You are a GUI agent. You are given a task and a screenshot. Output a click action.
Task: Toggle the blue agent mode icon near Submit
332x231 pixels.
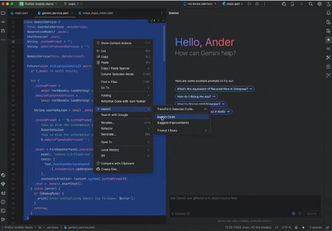click(x=293, y=214)
